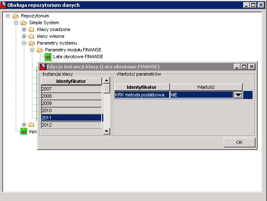This screenshot has height=201, width=267.
Task: Select instance 2009 in the list
Action: (x=71, y=103)
